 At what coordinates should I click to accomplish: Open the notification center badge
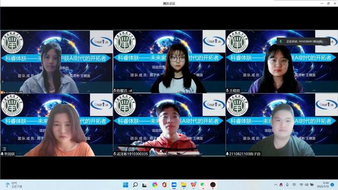tap(332, 185)
